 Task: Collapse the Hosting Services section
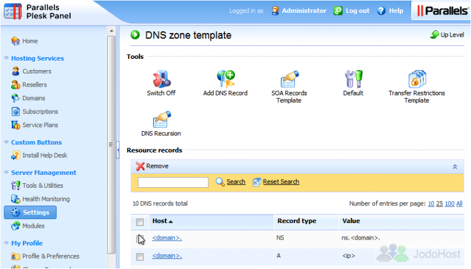tap(6, 58)
